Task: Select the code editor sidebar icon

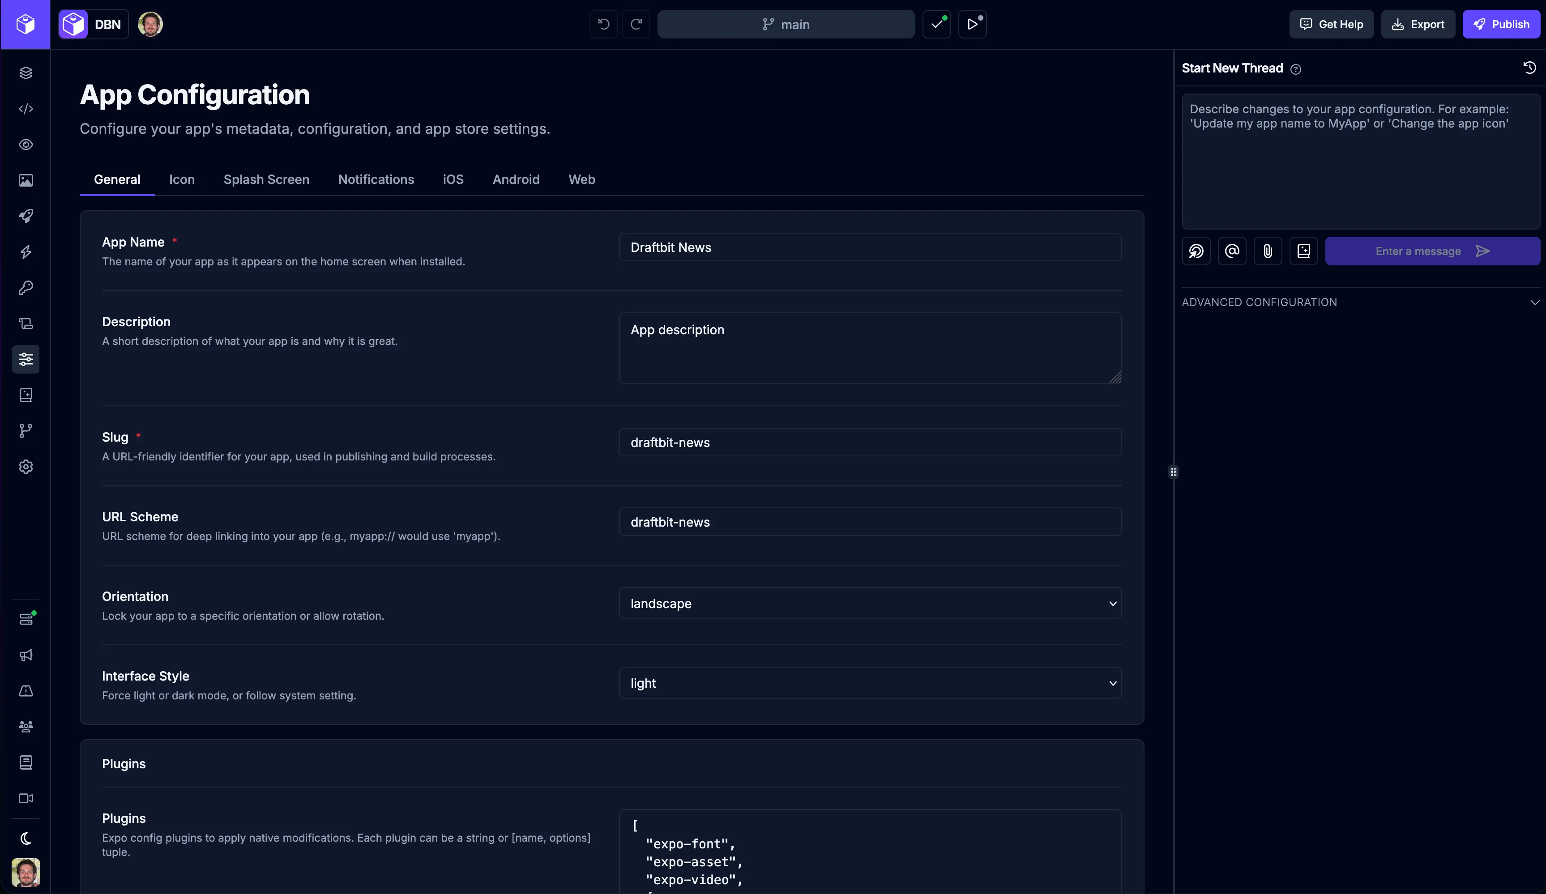Action: [26, 109]
